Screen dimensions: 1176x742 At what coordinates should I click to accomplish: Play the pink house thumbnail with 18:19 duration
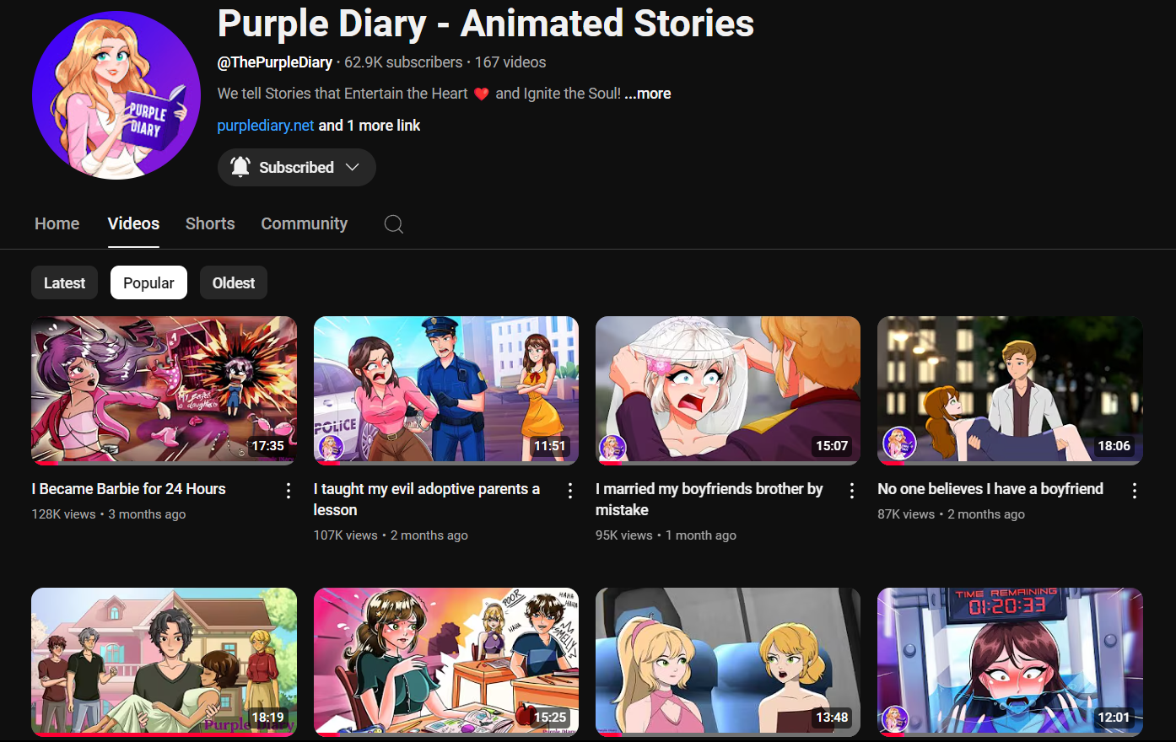[164, 662]
